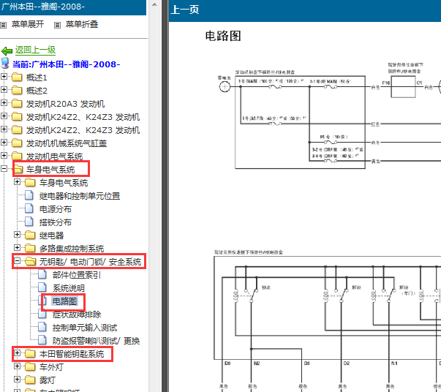Click the computer icon beside 当前:广州本田
The height and width of the screenshot is (392, 441).
coord(5,64)
